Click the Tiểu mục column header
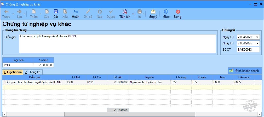The width and height of the screenshot is (264, 117). [x=244, y=77]
